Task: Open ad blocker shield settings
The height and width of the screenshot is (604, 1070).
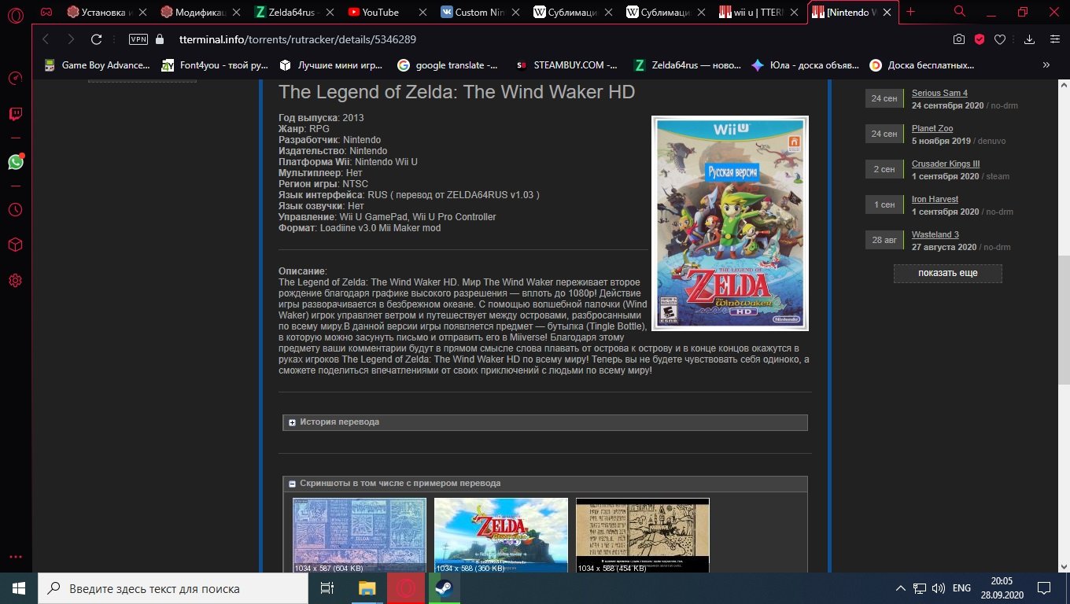Action: pyautogui.click(x=980, y=39)
